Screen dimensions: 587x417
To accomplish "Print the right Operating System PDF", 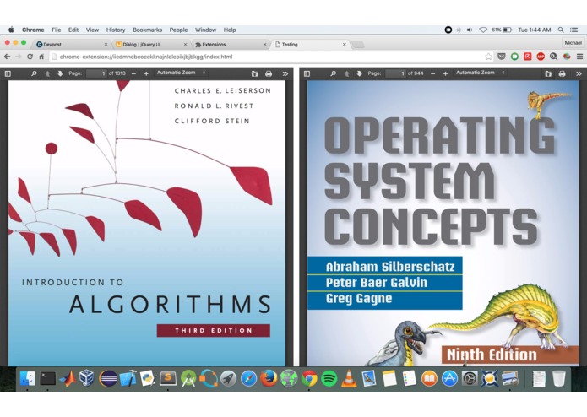I will click(x=562, y=73).
